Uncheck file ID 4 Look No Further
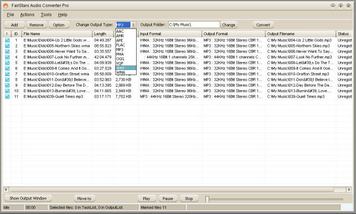 (7, 57)
